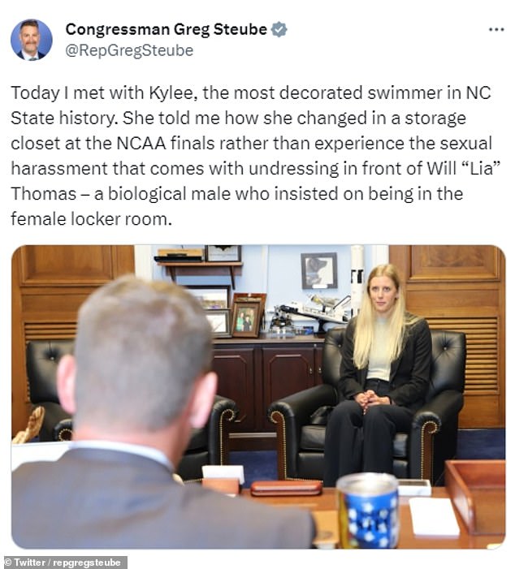Open the Congressman Greg Steube display name
Screen dimensions: 515x569
click(x=166, y=29)
